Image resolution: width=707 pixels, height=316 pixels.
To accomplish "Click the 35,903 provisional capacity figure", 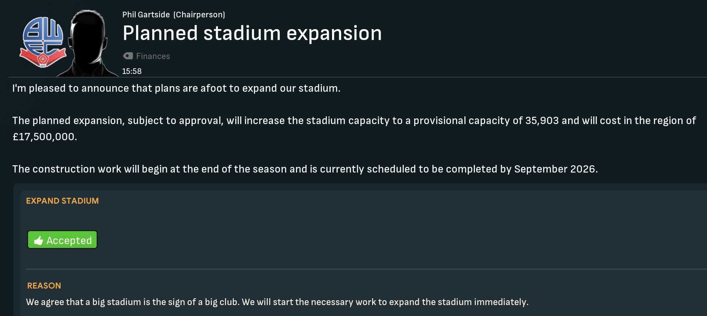I will (x=542, y=120).
